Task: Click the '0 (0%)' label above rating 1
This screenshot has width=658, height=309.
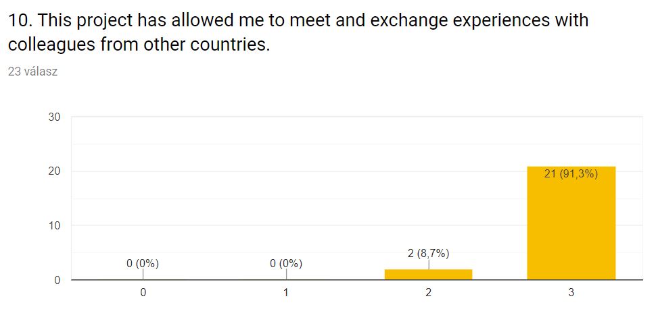Action: [x=286, y=264]
